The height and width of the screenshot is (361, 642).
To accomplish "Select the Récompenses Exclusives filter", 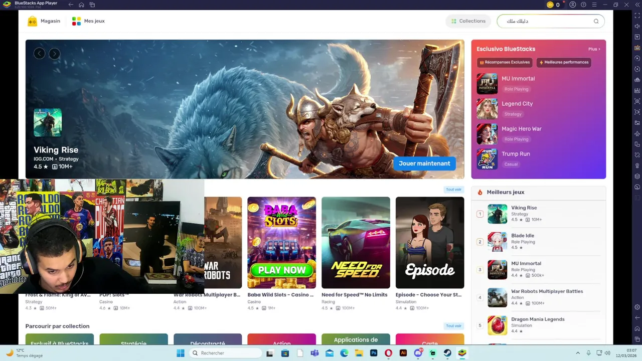I will click(505, 62).
